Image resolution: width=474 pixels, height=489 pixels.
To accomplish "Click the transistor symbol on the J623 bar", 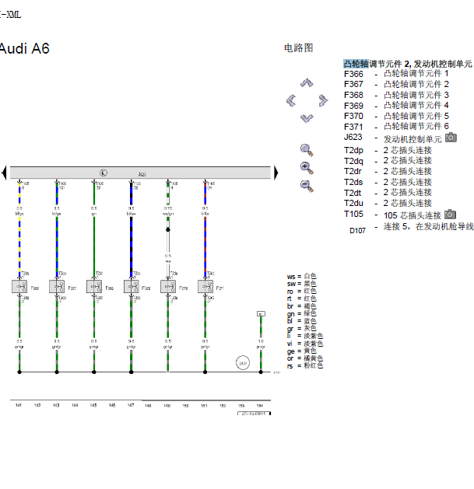I will tap(104, 173).
